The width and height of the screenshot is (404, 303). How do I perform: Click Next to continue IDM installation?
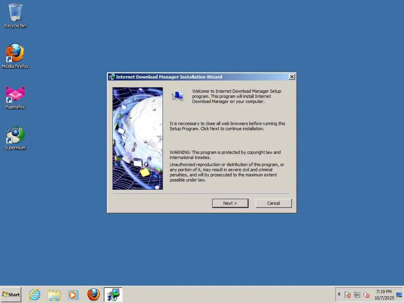click(230, 203)
